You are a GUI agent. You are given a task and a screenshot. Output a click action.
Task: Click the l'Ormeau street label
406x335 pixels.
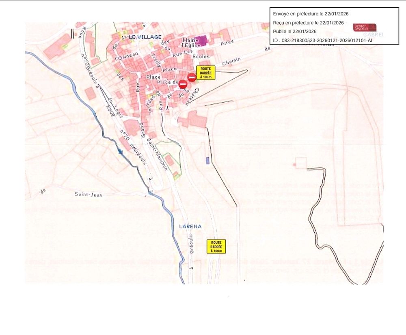coord(127,56)
